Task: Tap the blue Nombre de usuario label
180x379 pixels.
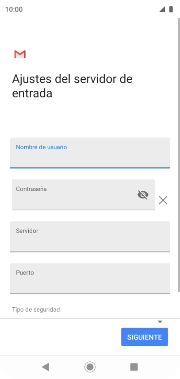Action: [x=41, y=147]
